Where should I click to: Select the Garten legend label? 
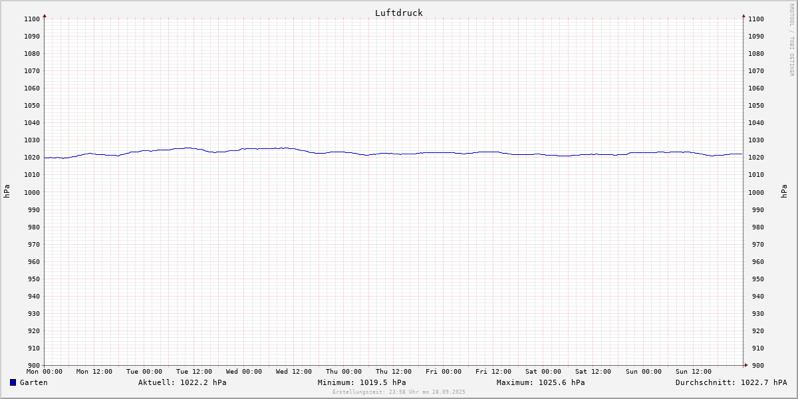[33, 382]
